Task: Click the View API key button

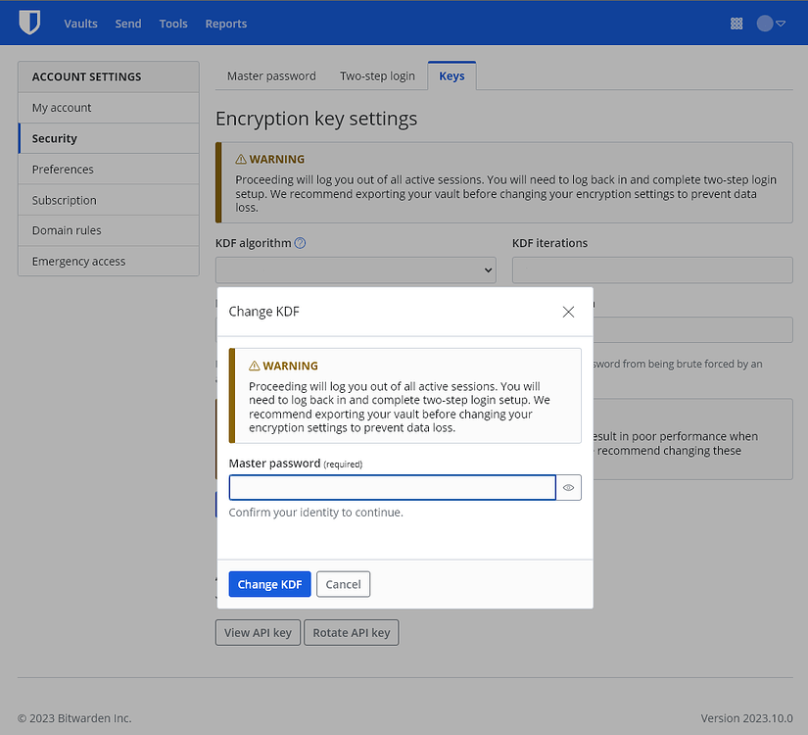Action: 257,632
